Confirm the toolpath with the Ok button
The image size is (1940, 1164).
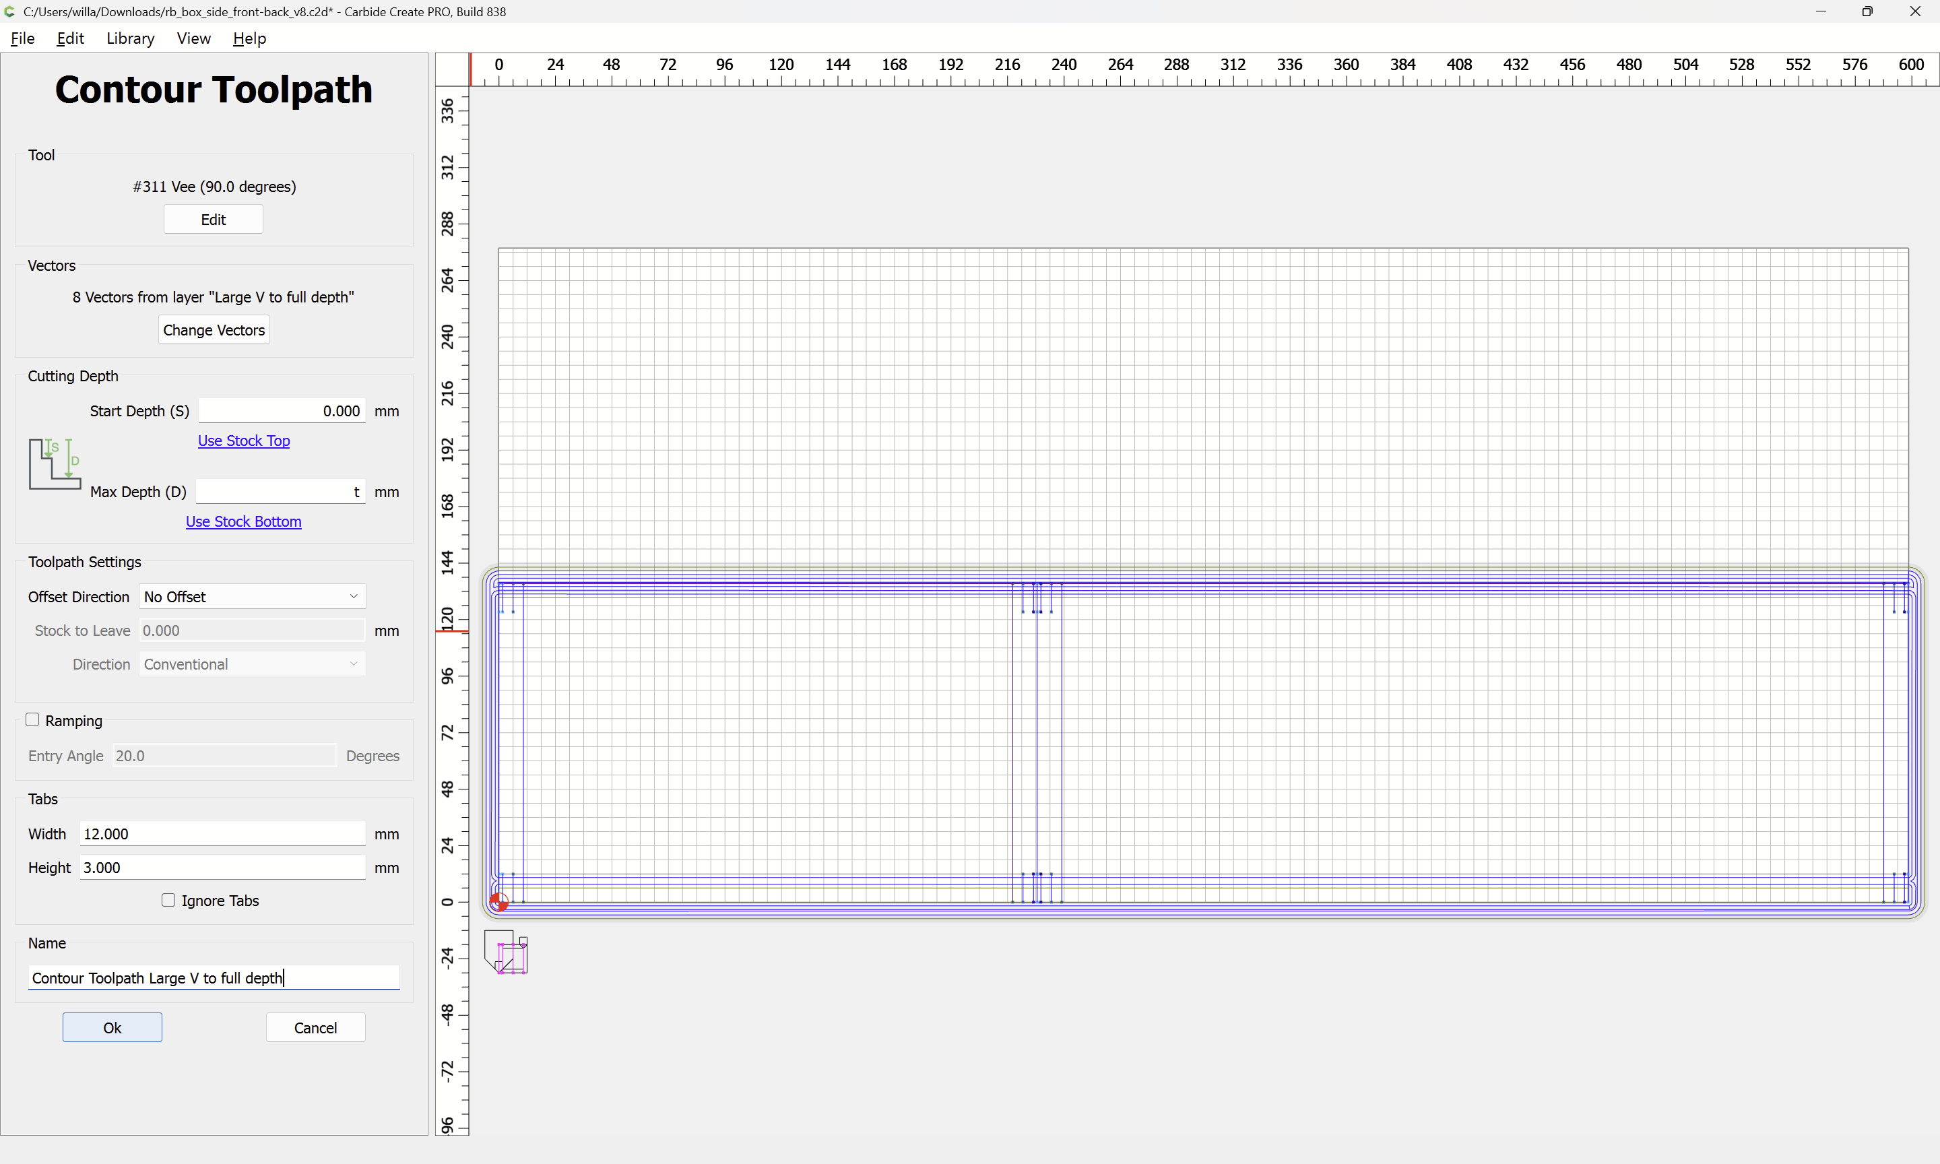click(x=112, y=1027)
